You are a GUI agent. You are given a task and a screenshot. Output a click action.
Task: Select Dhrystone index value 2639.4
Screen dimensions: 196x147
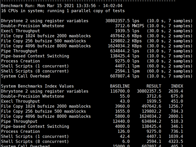[x=176, y=91]
